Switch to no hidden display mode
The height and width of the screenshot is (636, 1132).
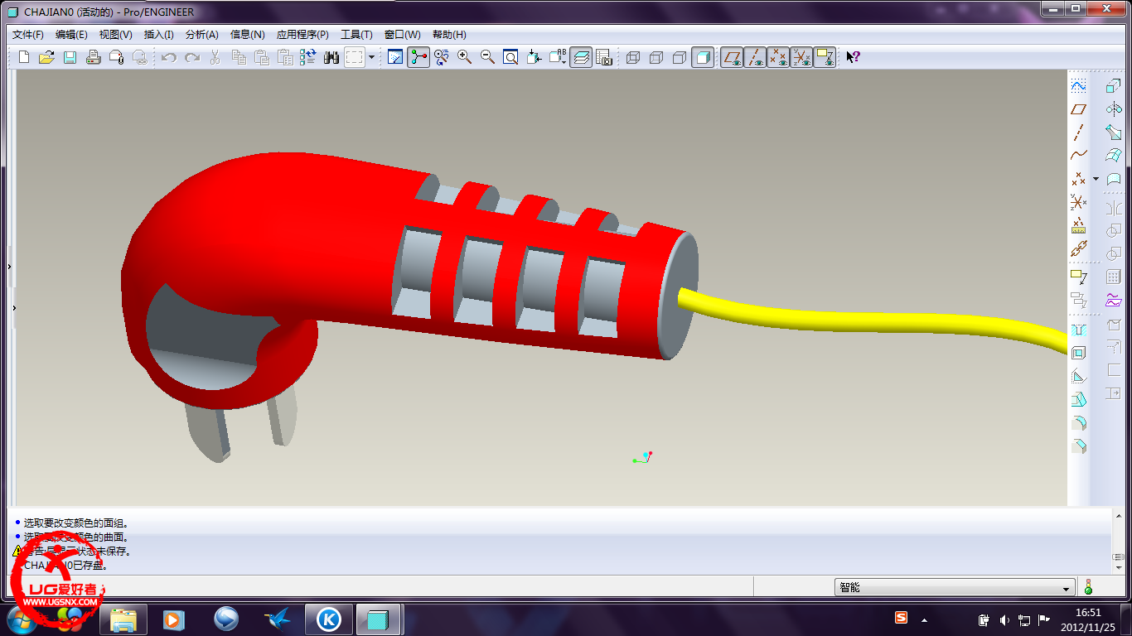pyautogui.click(x=680, y=57)
